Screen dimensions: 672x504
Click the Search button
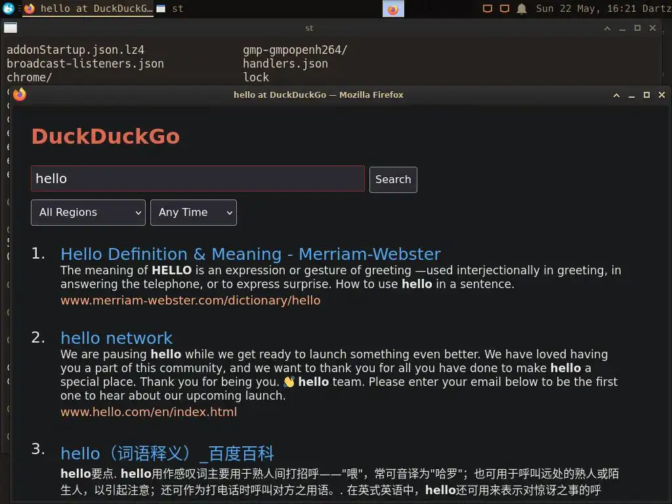click(x=393, y=180)
